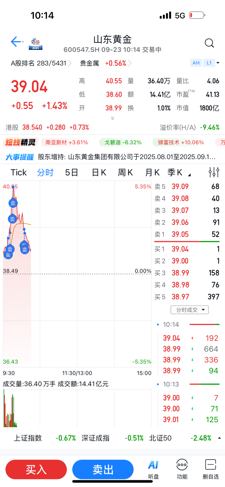Image resolution: width=225 pixels, height=487 pixels.
Task: Toggle the AH badge
Action: 196,63
